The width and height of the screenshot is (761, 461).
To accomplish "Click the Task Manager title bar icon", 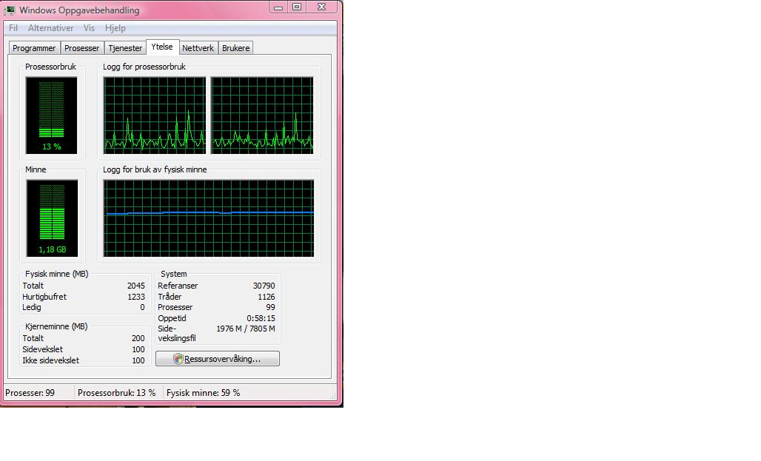I will point(10,10).
